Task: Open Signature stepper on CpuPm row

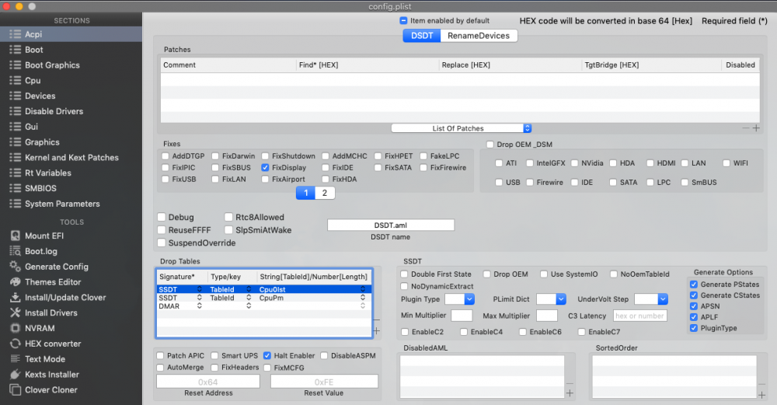Action: tap(199, 298)
